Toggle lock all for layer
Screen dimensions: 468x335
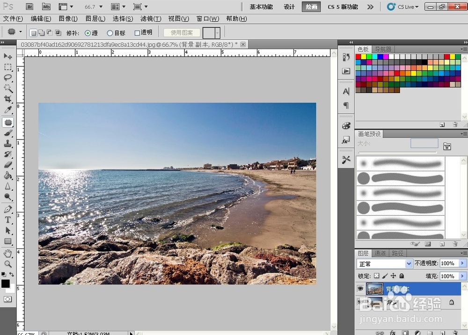tap(402, 276)
